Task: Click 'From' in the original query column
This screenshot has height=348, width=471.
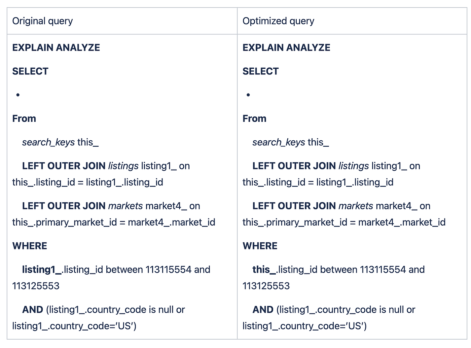Action: [24, 118]
